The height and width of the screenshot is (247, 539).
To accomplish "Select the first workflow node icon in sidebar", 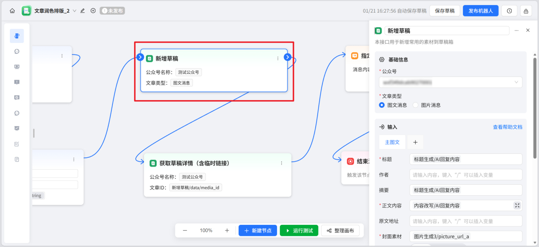I will (17, 36).
